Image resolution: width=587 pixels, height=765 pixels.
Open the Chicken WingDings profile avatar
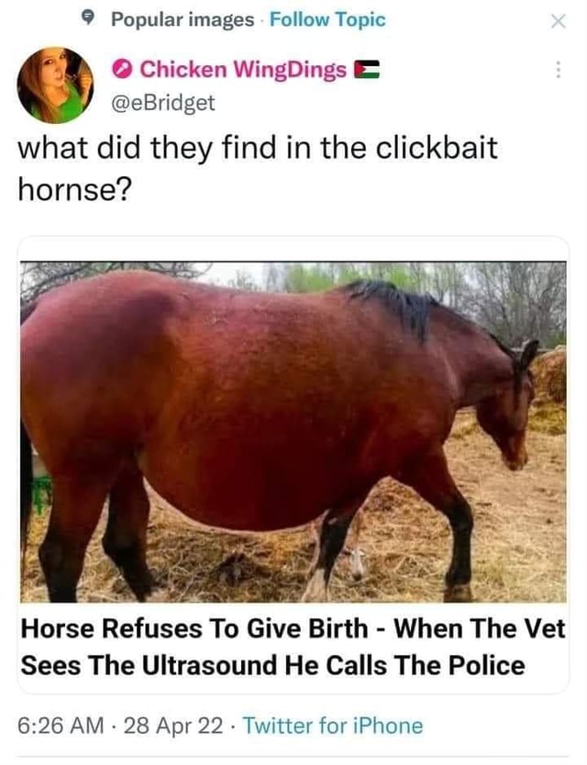tap(55, 85)
